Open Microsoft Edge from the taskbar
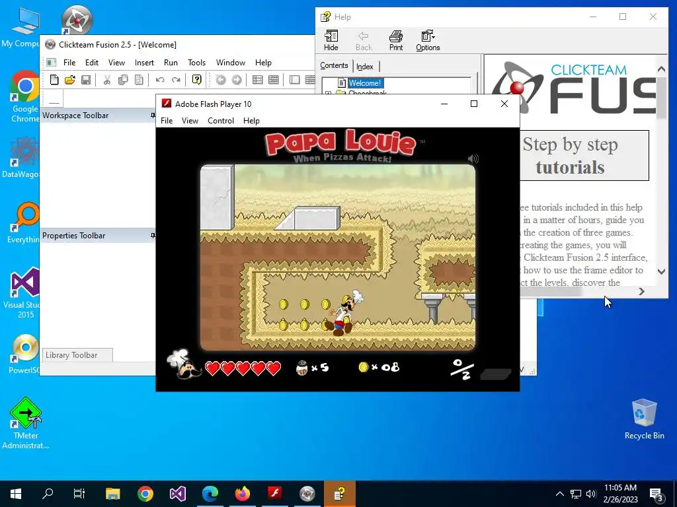Viewport: 677px width, 507px height. [x=210, y=493]
